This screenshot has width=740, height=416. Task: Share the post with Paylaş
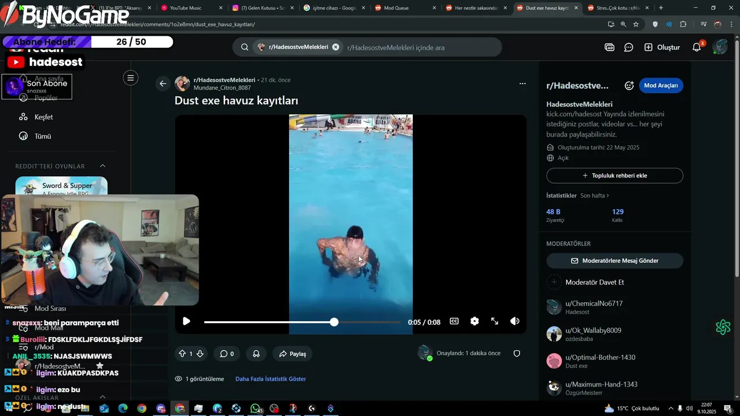tap(293, 354)
